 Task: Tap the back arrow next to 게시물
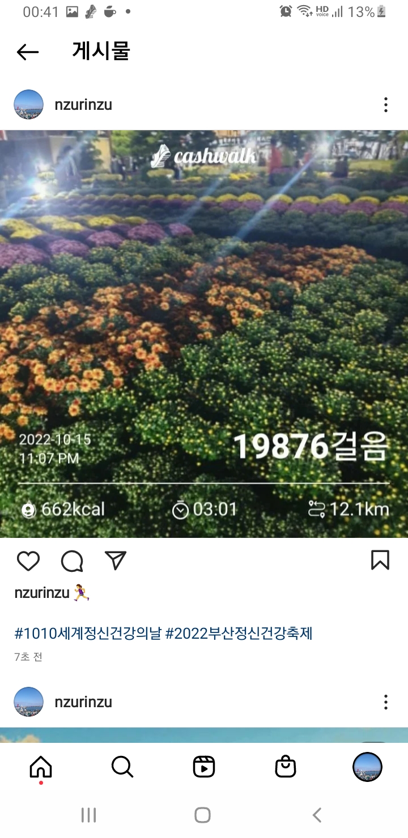(x=28, y=52)
